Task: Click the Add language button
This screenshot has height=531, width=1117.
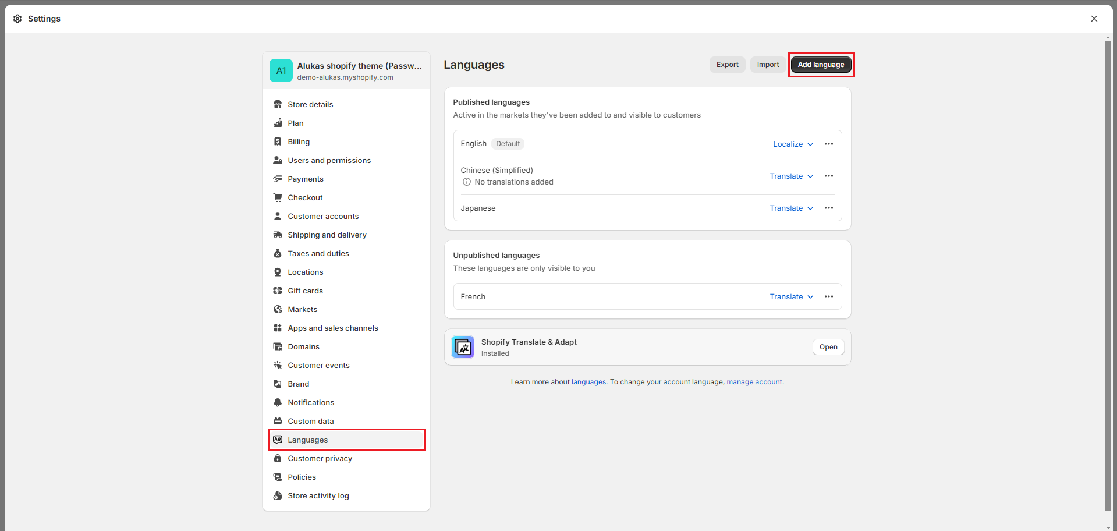Action: (821, 65)
